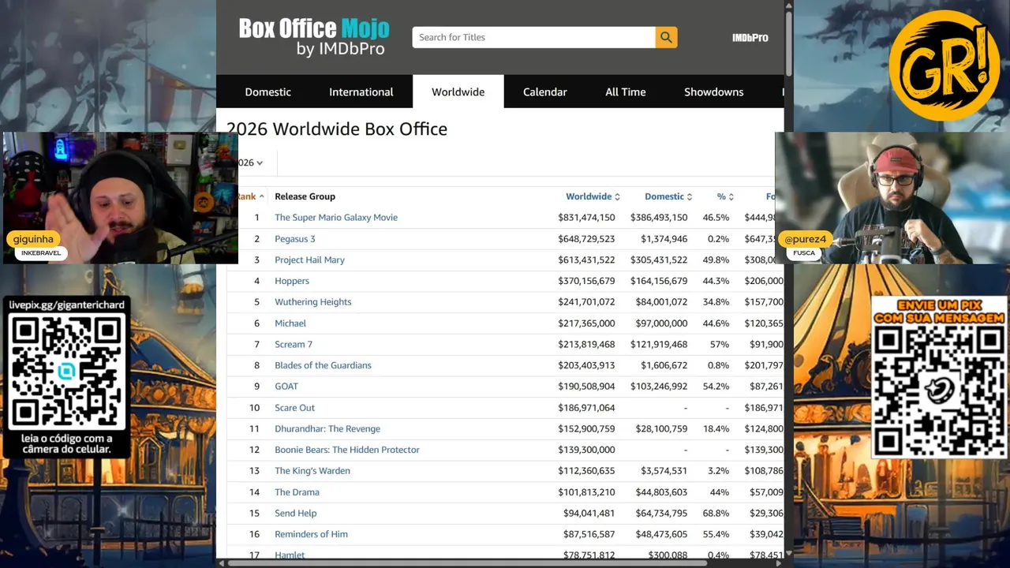
Task: Open Blades of the Guardians link
Action: pos(323,365)
